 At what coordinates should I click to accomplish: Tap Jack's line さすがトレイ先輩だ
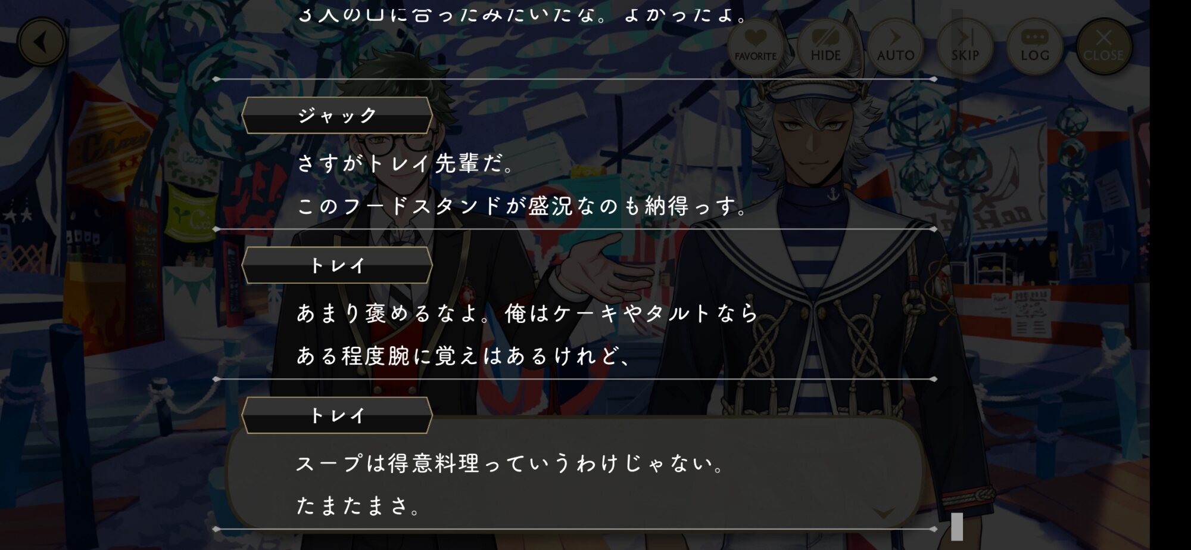pyautogui.click(x=406, y=163)
